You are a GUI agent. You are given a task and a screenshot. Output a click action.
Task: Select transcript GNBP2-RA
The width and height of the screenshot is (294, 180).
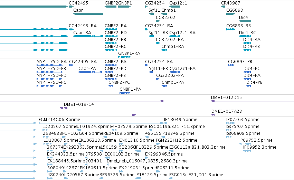pos(116,26)
